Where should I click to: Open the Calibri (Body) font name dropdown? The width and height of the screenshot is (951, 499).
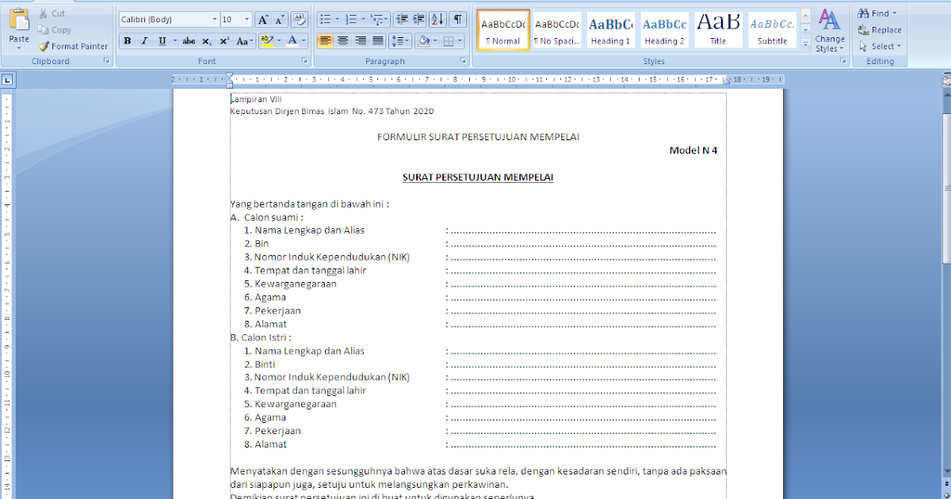coord(214,19)
